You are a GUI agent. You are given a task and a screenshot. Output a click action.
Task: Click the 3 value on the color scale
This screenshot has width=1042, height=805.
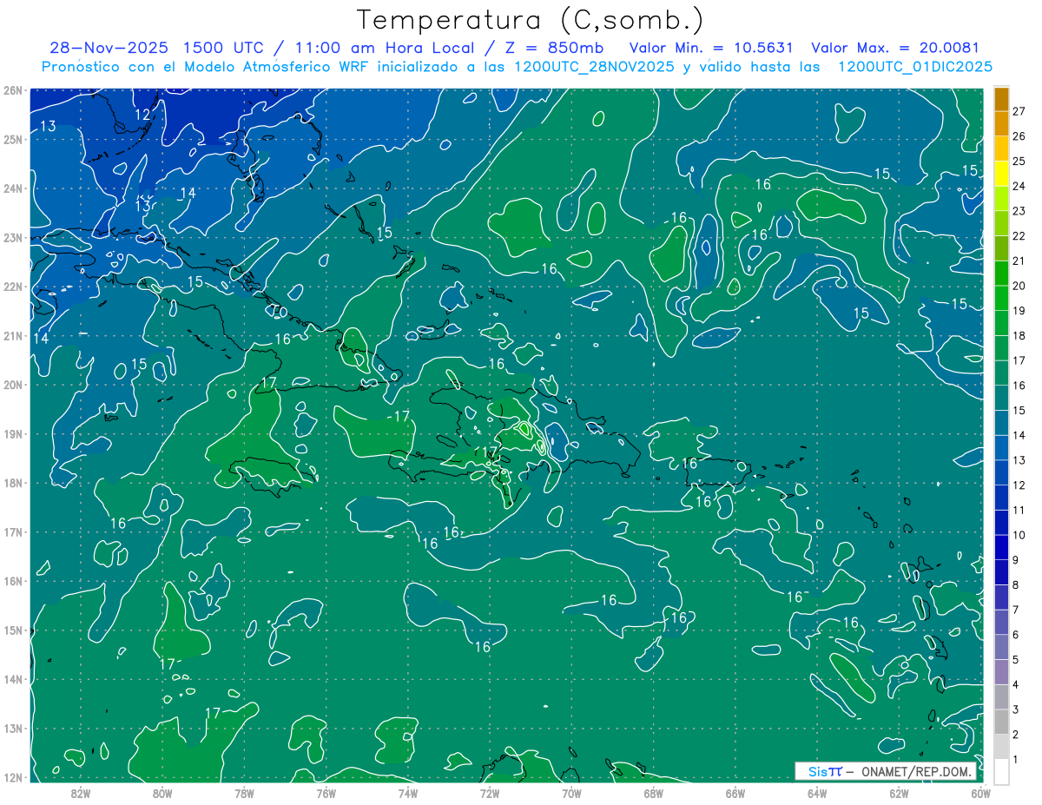[x=1016, y=710]
